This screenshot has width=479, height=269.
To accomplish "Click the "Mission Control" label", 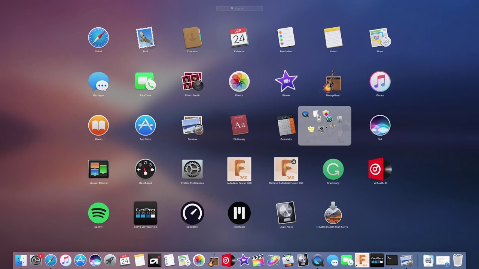I will tap(98, 183).
